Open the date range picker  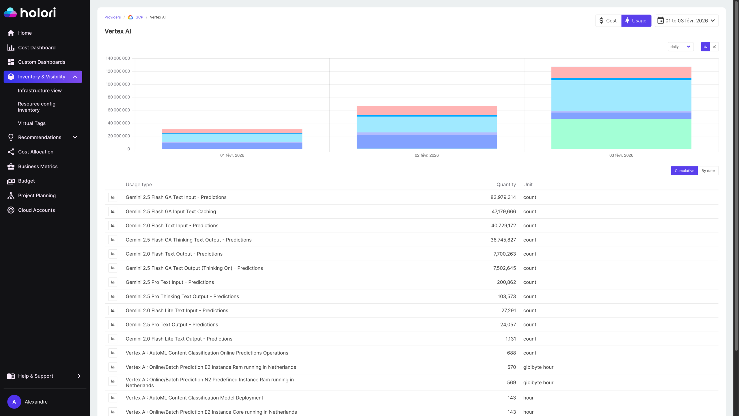click(686, 21)
